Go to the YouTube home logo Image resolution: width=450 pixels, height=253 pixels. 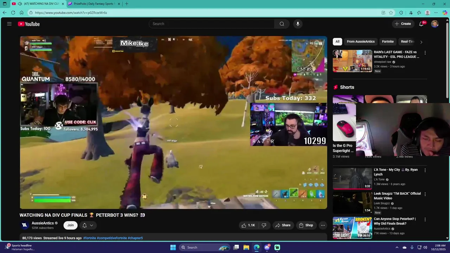coord(29,24)
